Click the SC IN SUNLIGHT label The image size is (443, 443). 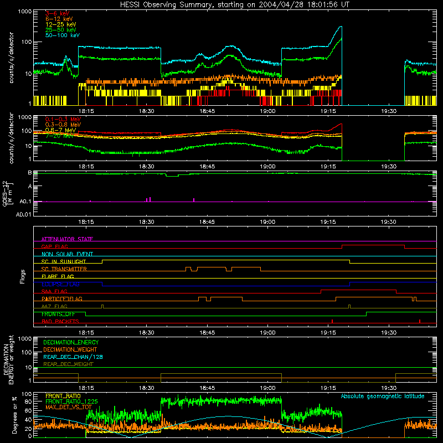point(64,261)
